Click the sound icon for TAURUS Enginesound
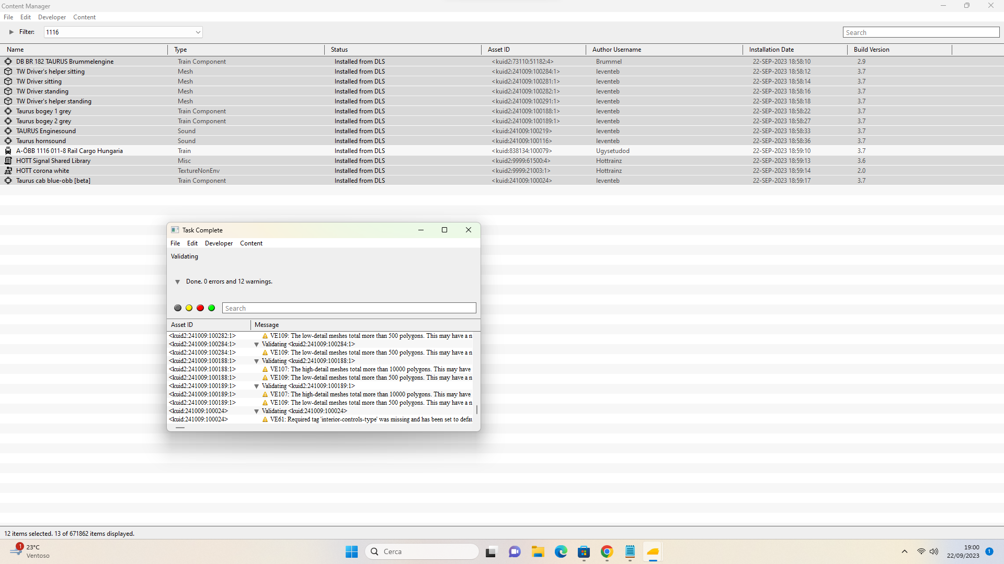 (x=8, y=131)
